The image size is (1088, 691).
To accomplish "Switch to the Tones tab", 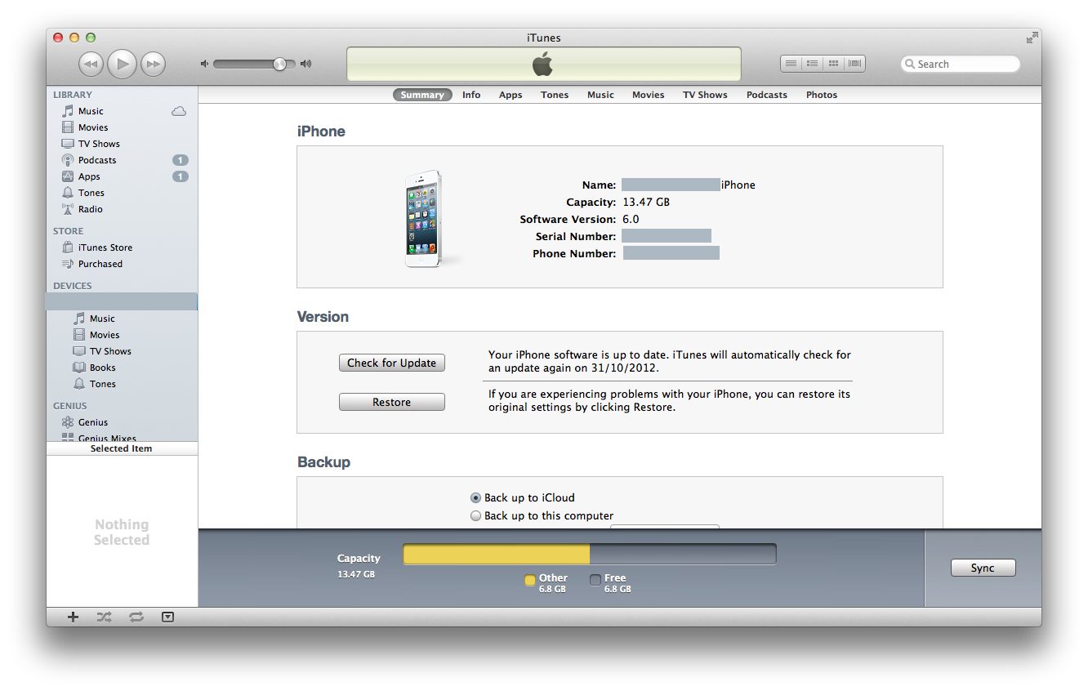I will 555,95.
